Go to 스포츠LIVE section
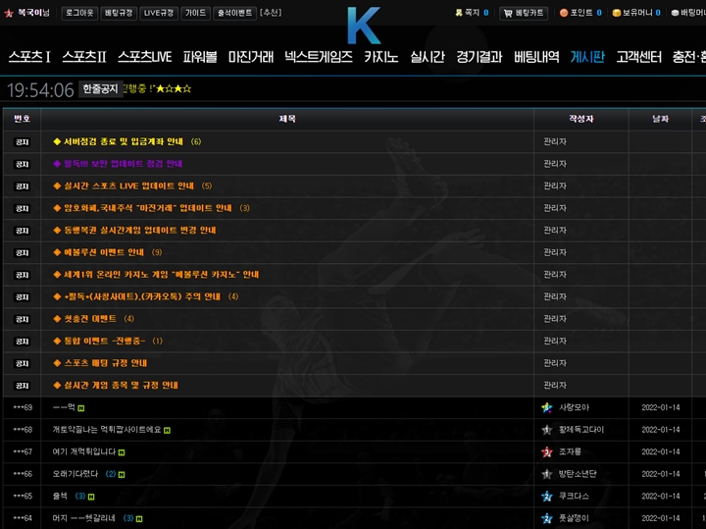 pyautogui.click(x=145, y=57)
